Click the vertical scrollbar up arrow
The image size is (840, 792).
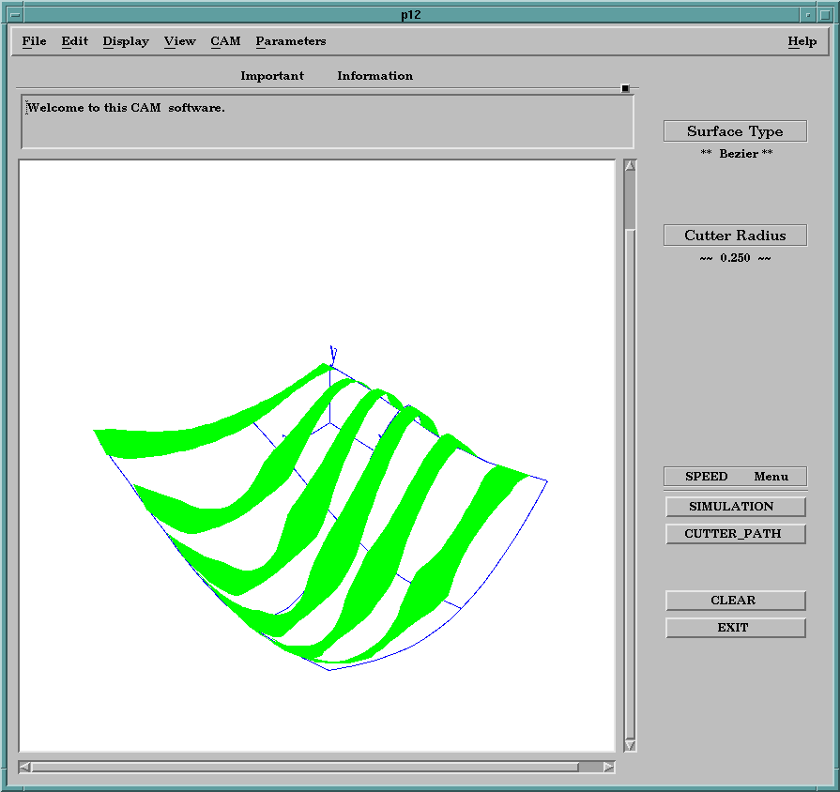pos(630,166)
